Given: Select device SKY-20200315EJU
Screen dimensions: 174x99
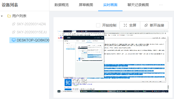Looking at the screenshot, I should 32,32.
